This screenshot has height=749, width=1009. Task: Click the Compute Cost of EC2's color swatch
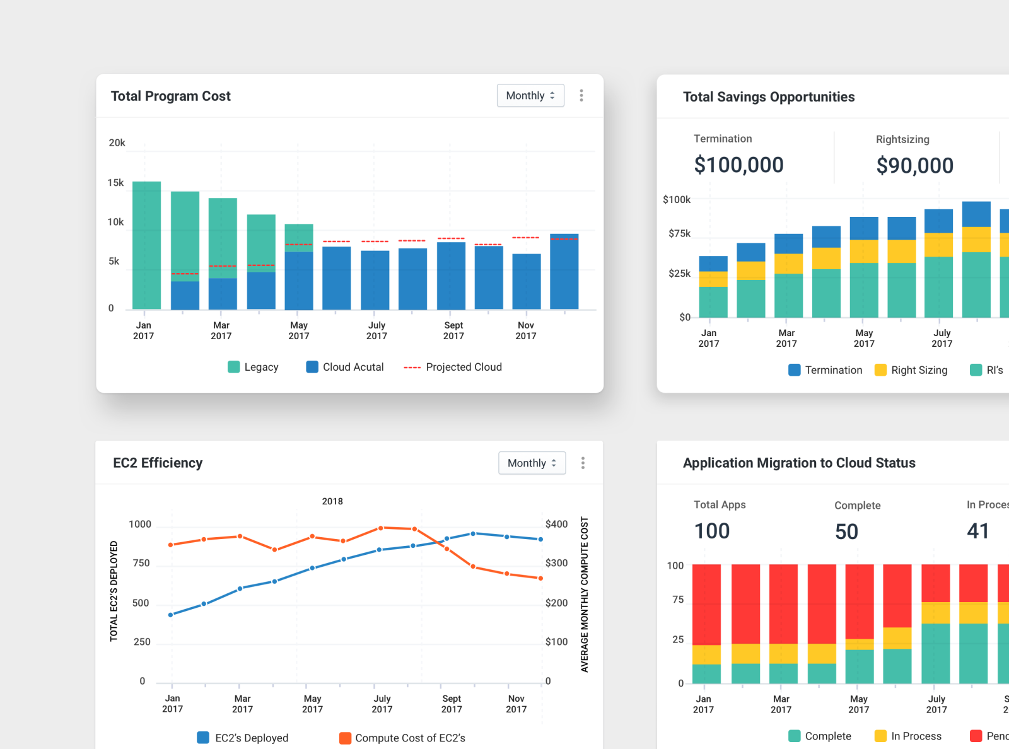point(345,738)
